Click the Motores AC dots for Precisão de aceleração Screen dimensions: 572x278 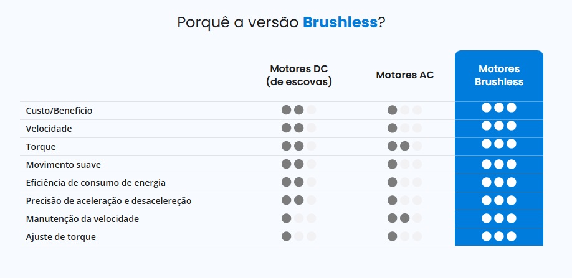coord(404,200)
